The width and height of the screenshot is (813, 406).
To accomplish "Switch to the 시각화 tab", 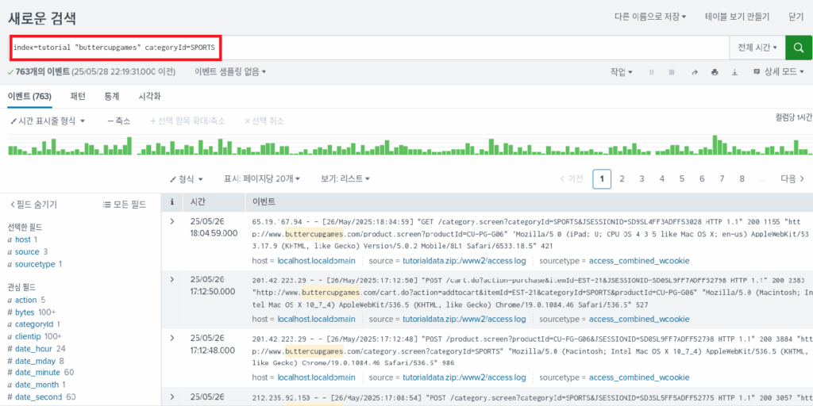I will point(149,96).
